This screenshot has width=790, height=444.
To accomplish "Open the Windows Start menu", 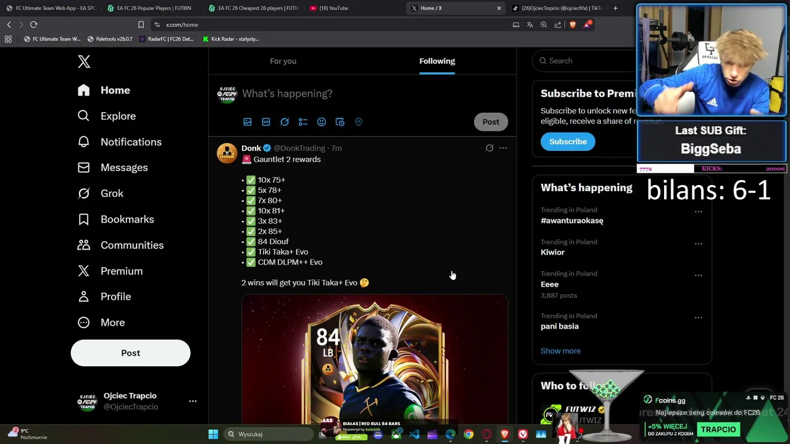I will click(213, 434).
